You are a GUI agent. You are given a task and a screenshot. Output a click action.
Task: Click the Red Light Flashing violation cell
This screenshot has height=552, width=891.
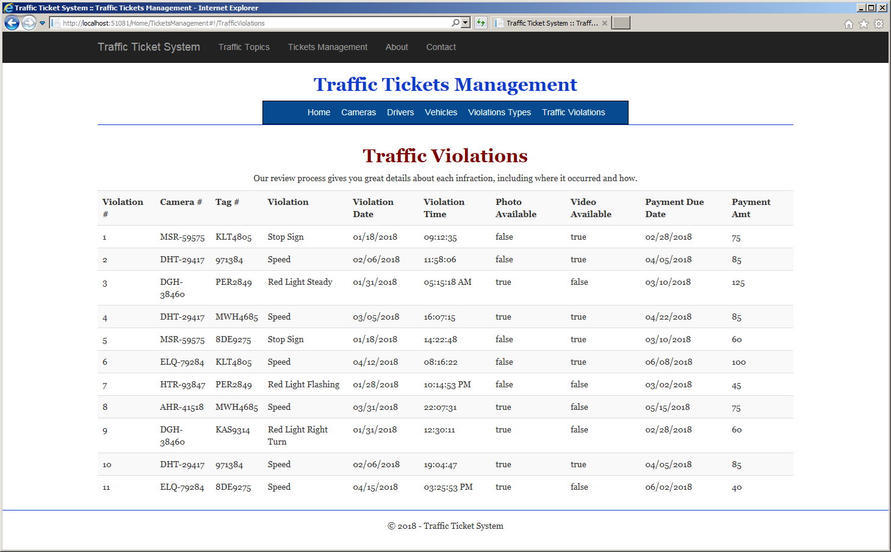click(303, 385)
